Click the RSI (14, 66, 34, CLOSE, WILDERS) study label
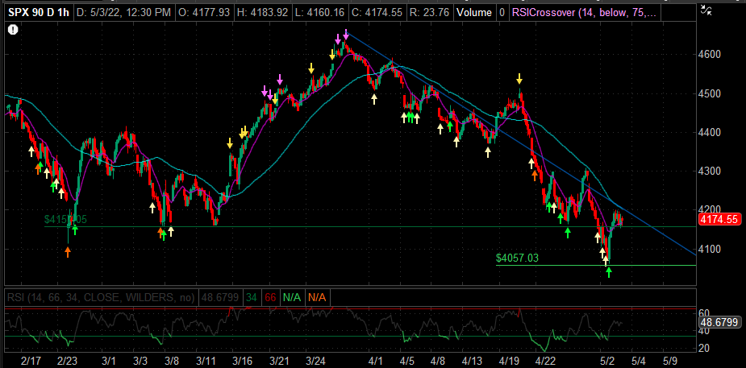Screen dimensions: 746x368 pos(101,298)
